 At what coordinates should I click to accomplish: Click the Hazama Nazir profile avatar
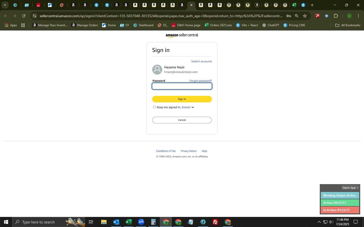coord(157,70)
